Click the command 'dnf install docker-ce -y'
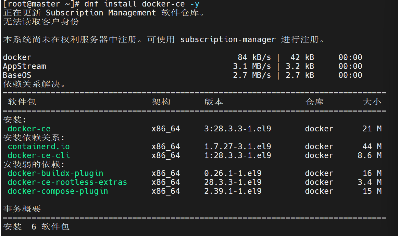The width and height of the screenshot is (398, 236). pos(142,4)
